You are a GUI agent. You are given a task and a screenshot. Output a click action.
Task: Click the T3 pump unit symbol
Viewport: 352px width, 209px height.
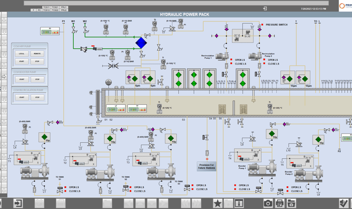point(161,172)
